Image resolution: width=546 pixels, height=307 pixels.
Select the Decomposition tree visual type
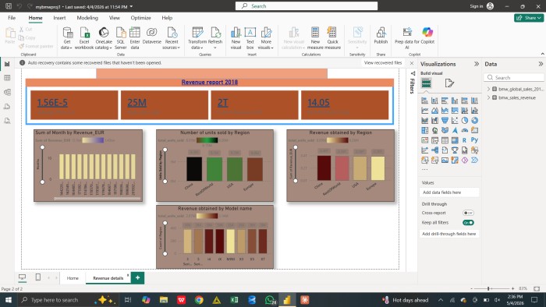click(435, 150)
